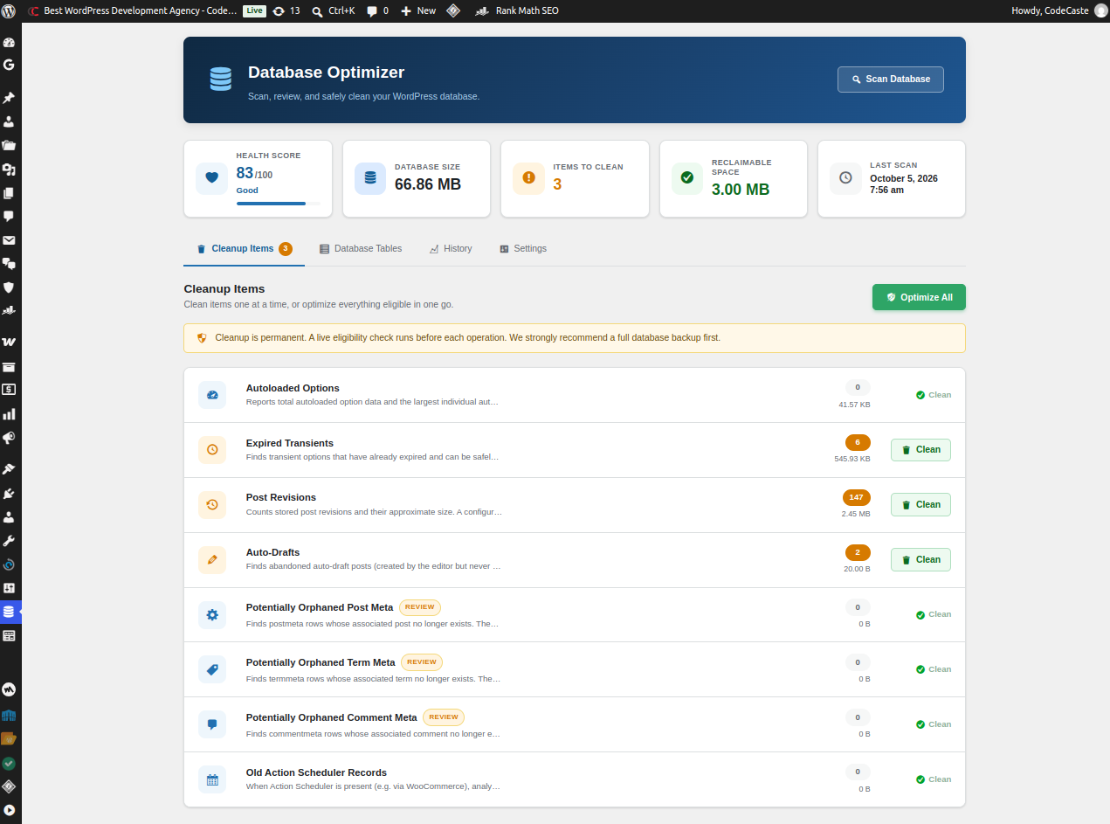1110x824 pixels.
Task: Switch to the Settings tab
Action: (x=523, y=249)
